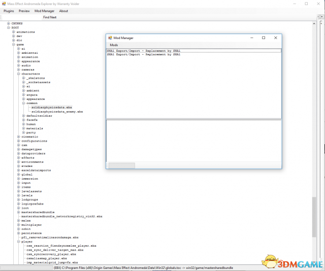Screen dimensions: 325x271
Task: Click the angara folder label
Action: [32, 95]
